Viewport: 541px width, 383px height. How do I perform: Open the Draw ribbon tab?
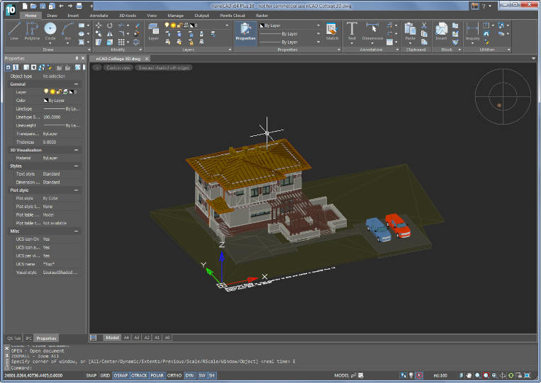click(52, 16)
